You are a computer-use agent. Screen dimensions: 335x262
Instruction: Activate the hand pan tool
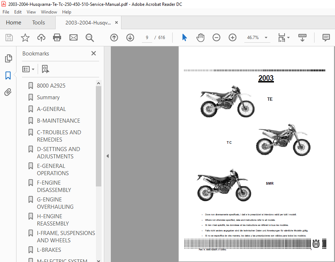point(200,38)
